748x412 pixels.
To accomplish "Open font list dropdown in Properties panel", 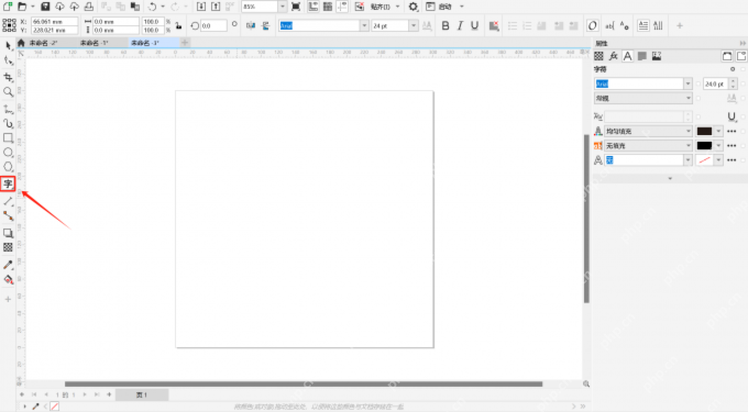I will [688, 83].
